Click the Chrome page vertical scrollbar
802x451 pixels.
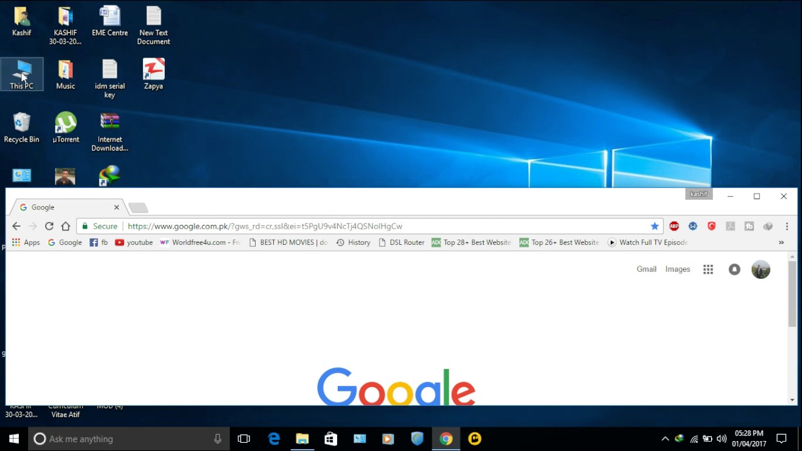[792, 293]
